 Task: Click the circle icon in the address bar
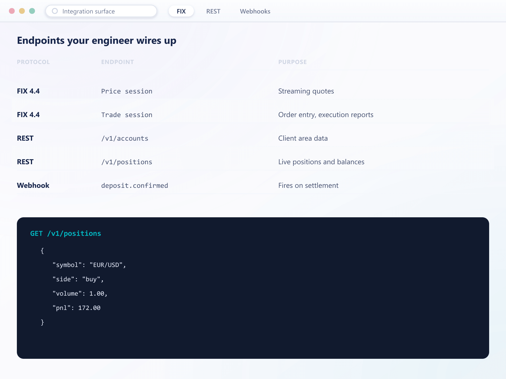point(55,11)
